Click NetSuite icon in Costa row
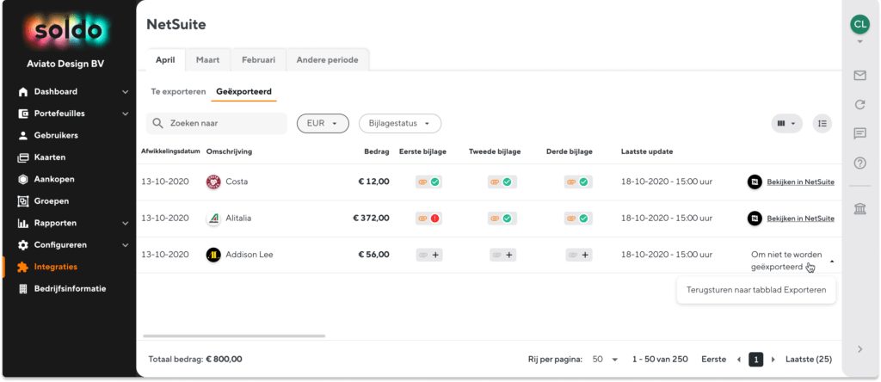881x382 pixels. [755, 182]
